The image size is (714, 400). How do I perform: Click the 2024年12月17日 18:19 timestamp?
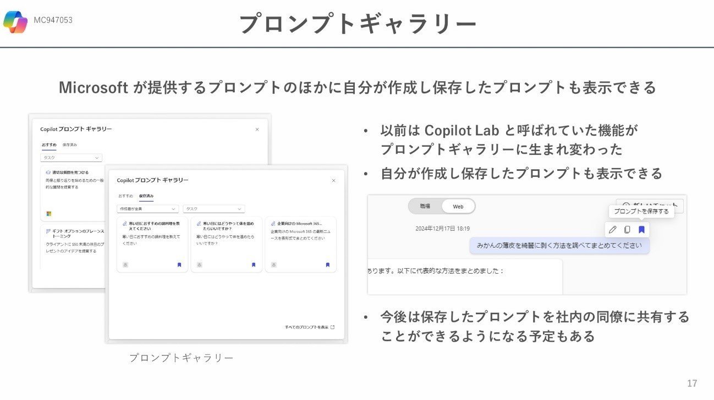(x=443, y=229)
